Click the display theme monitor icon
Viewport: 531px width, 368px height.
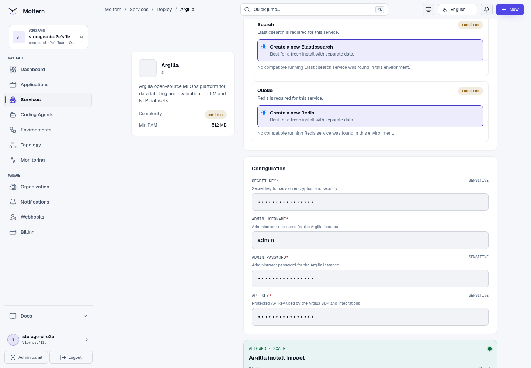point(428,10)
